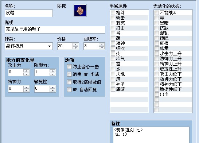The image size is (199, 143).
Task: Check 精神 in 半减属性 list
Action: point(113,43)
